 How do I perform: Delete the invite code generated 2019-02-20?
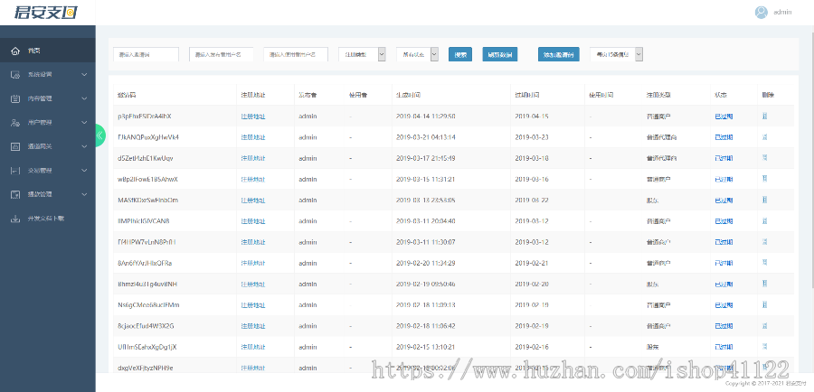764,263
